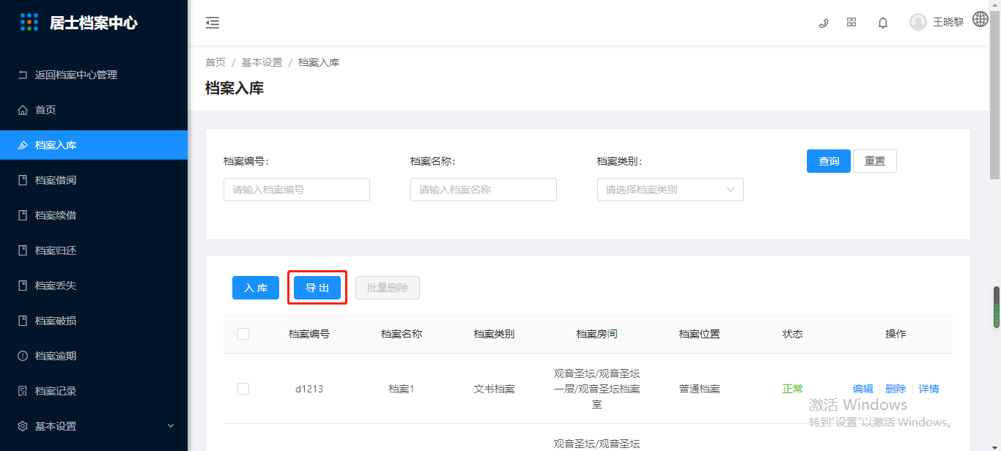
Task: Click the d1213 档案编号 cell
Action: tap(309, 389)
